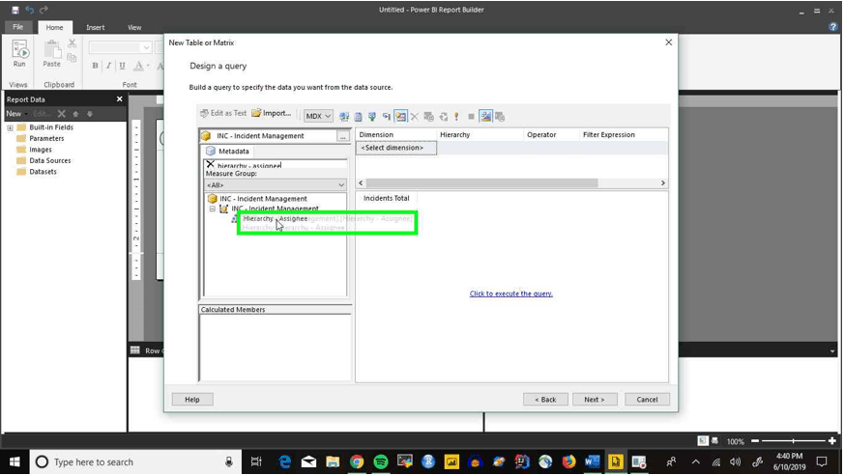Click the zoom in plus button

832,440
